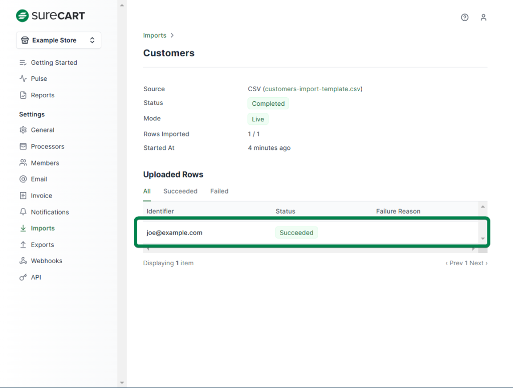
Task: Open the user account profile icon
Action: pyautogui.click(x=483, y=18)
